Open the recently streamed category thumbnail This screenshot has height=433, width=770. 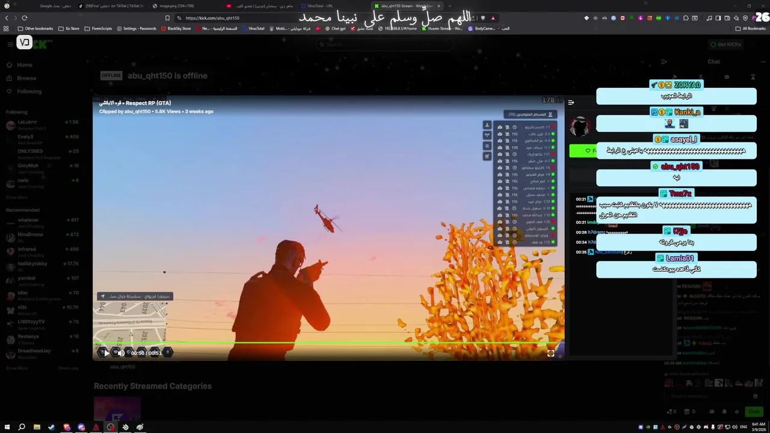click(x=117, y=409)
